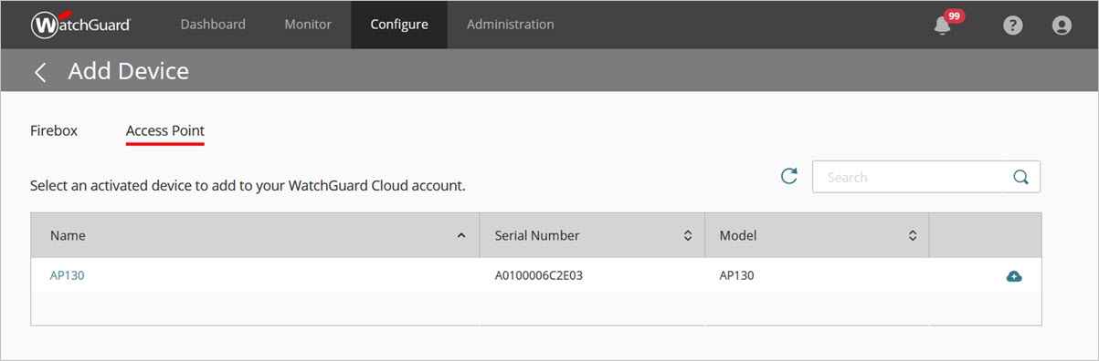This screenshot has height=361, width=1099.
Task: Sort by Serial Number column
Action: coord(592,235)
